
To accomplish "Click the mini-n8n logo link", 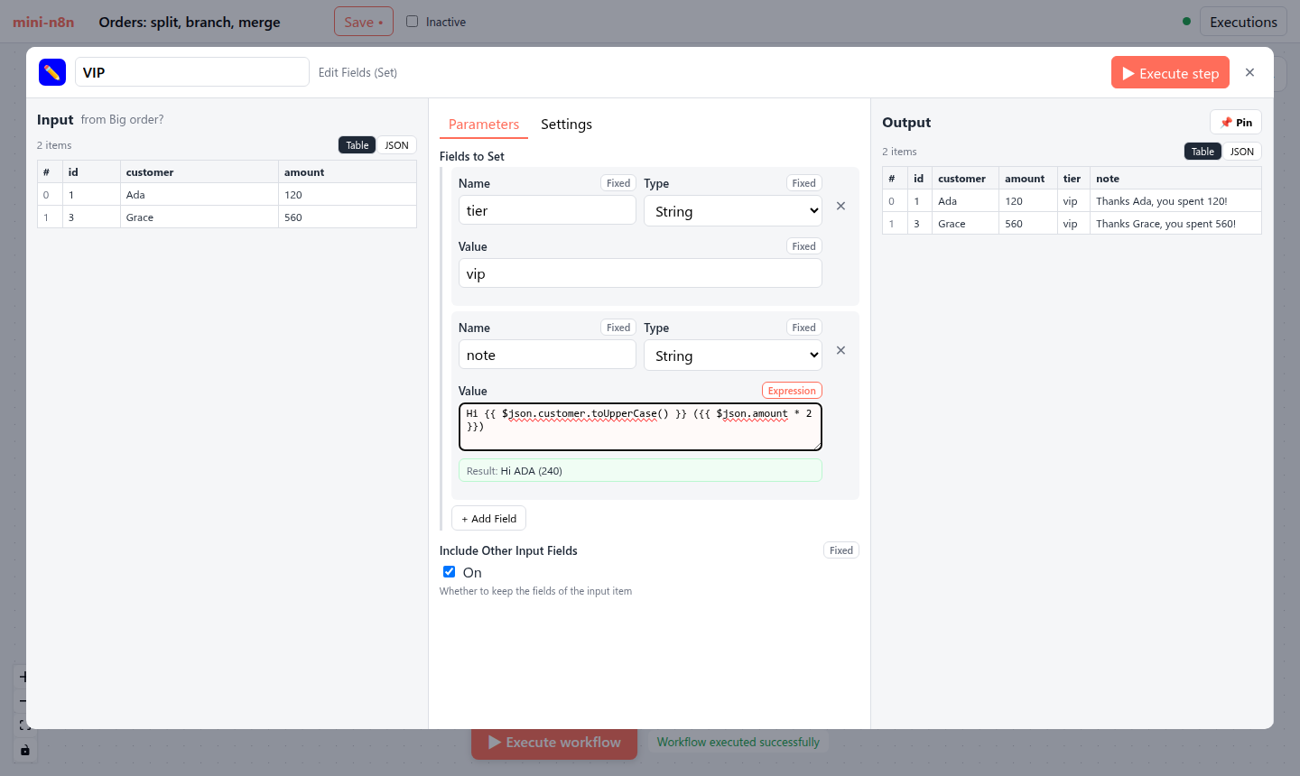I will coord(43,22).
